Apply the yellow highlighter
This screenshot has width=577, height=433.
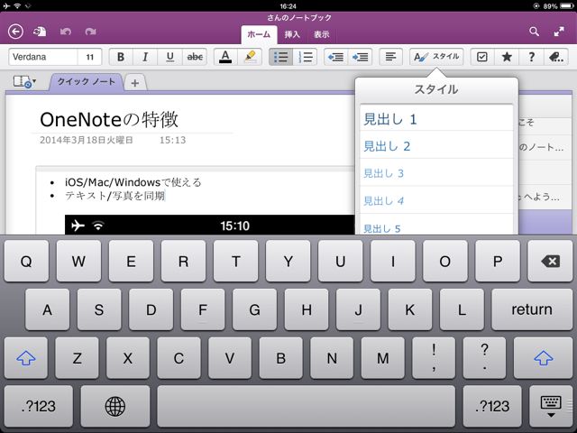251,57
